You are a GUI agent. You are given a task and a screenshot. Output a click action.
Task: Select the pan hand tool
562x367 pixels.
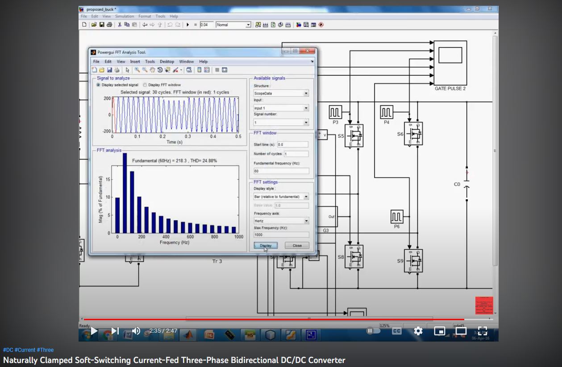152,70
